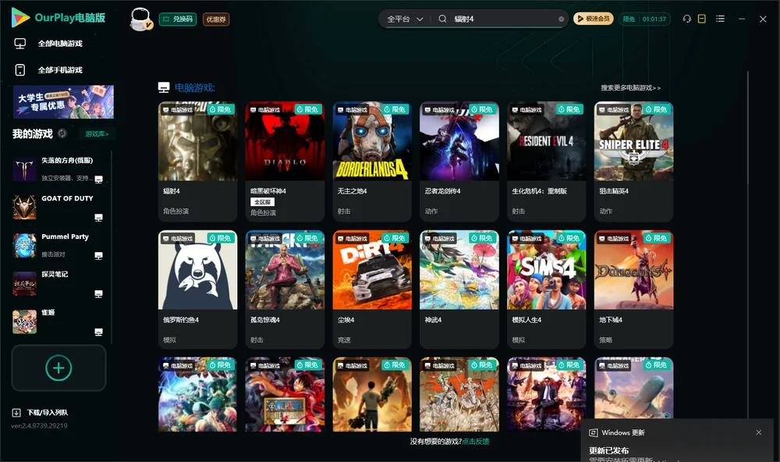Open the user avatar profile
The height and width of the screenshot is (462, 780).
pos(140,19)
